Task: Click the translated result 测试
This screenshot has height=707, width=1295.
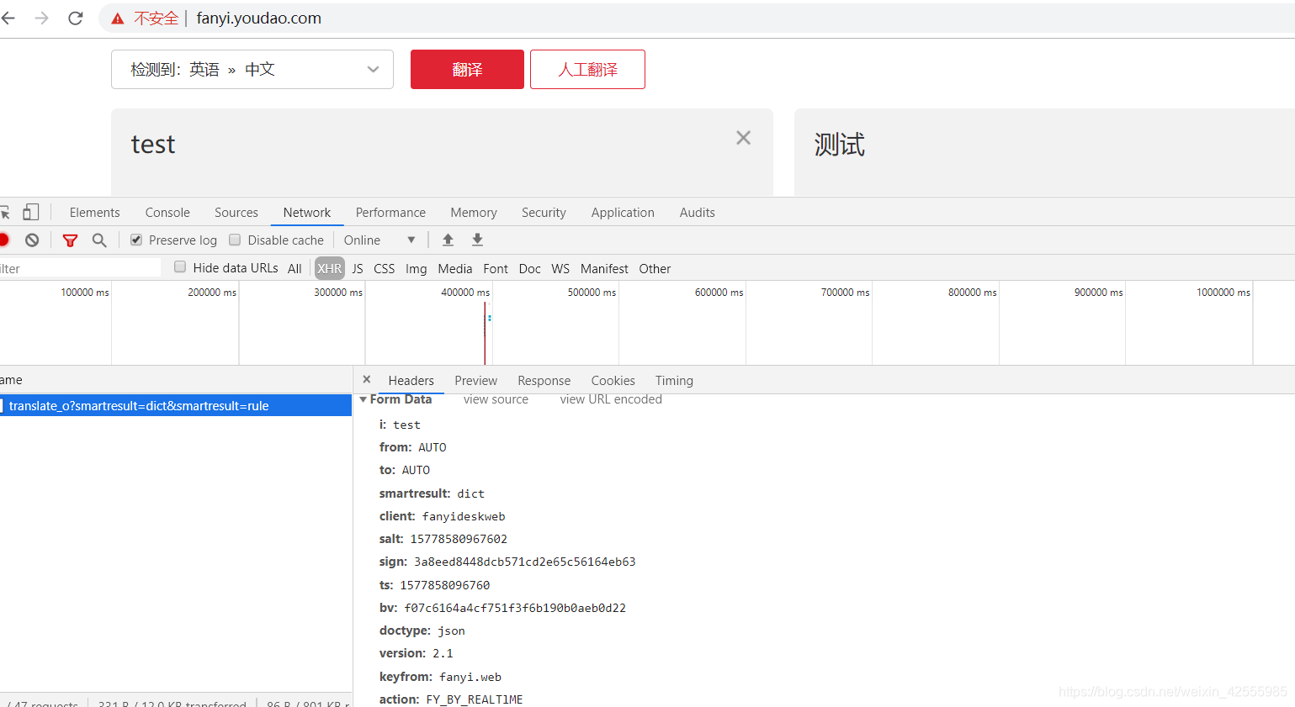Action: coord(839,145)
